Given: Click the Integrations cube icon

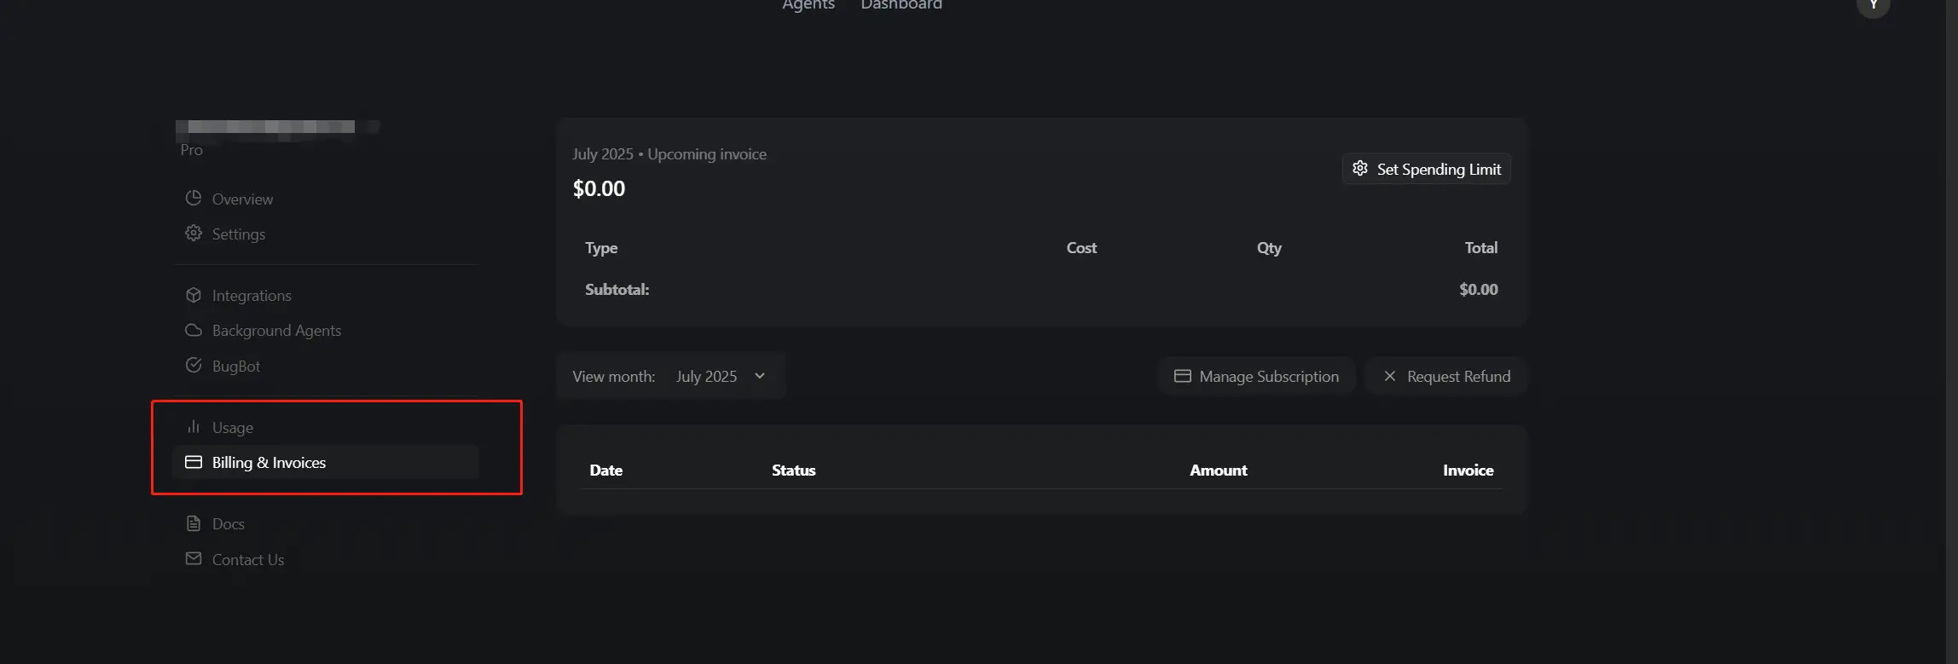Looking at the screenshot, I should tap(194, 295).
